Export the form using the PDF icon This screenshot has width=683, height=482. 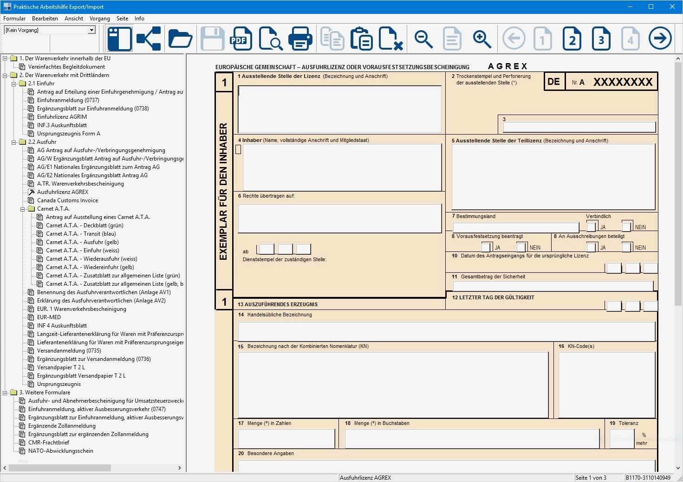click(x=241, y=39)
